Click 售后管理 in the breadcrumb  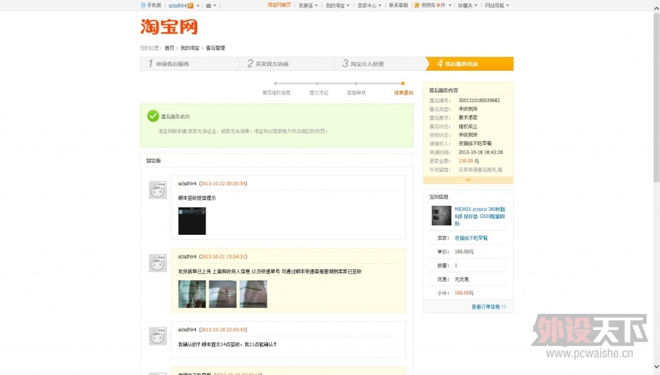pos(215,48)
